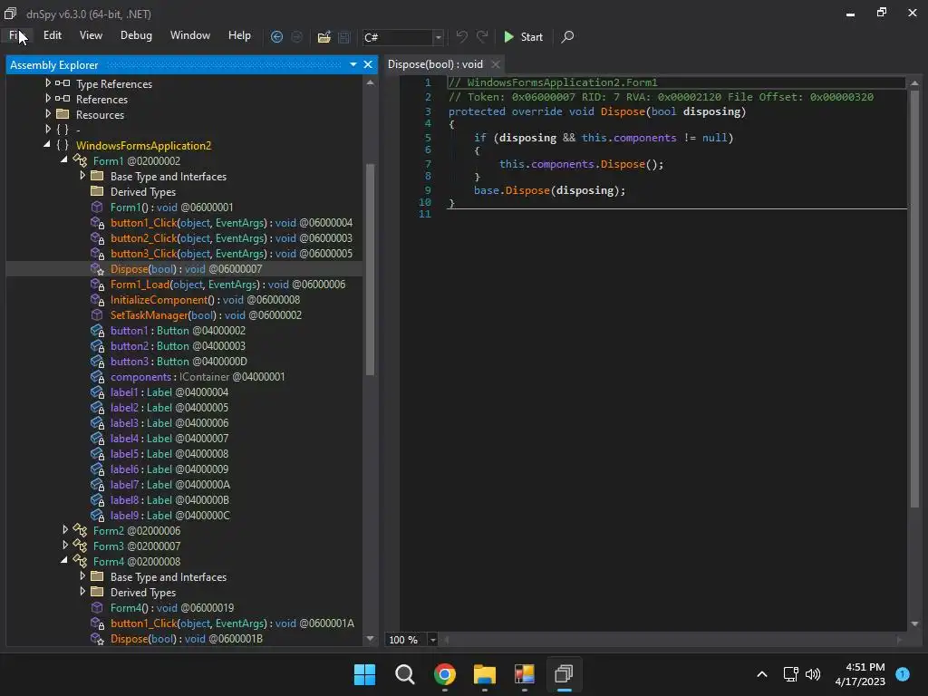Open the View menu
The image size is (928, 696).
pos(91,35)
